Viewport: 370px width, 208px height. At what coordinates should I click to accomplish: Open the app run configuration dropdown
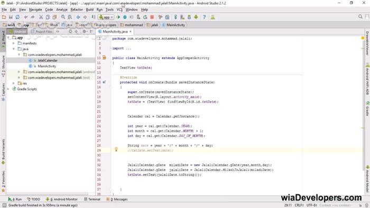(x=106, y=17)
